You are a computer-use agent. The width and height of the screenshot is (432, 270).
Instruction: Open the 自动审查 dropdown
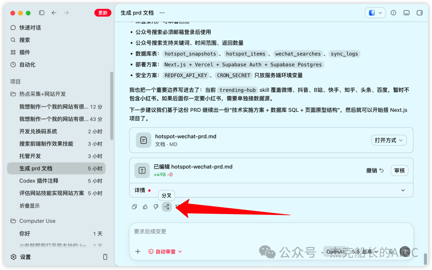[x=165, y=252]
